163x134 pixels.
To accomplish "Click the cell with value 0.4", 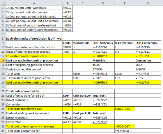I will point(125,52).
